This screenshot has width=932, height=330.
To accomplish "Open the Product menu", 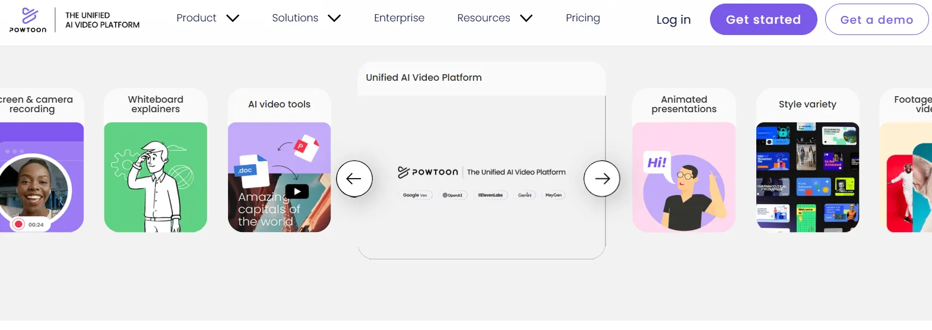I will 196,18.
